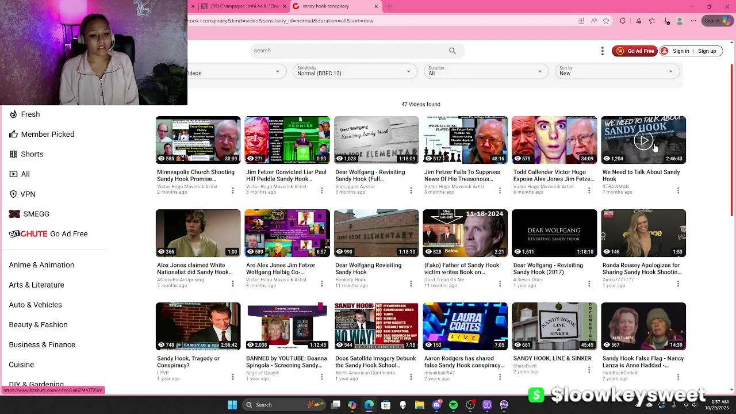
Task: Open Microsoft Edge from the taskbar
Action: click(369, 405)
